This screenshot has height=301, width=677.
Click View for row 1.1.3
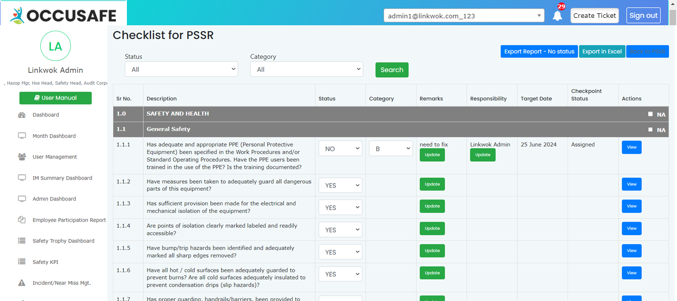coord(631,206)
